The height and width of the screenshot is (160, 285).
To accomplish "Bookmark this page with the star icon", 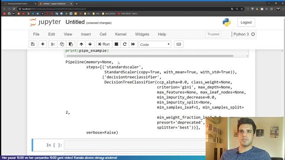I will 242,9.
